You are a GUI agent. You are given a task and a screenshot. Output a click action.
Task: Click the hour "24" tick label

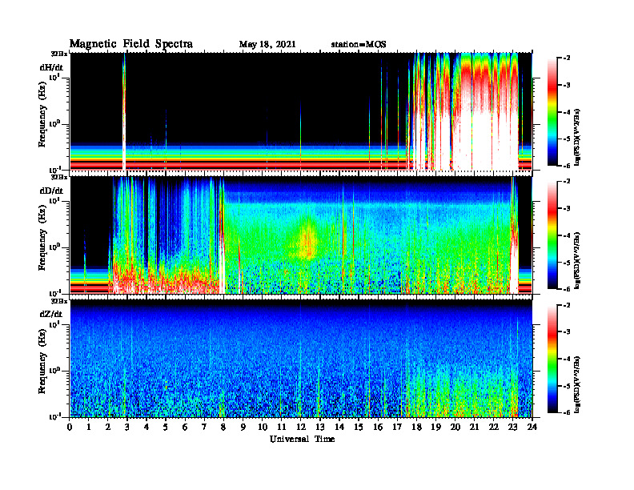click(532, 427)
